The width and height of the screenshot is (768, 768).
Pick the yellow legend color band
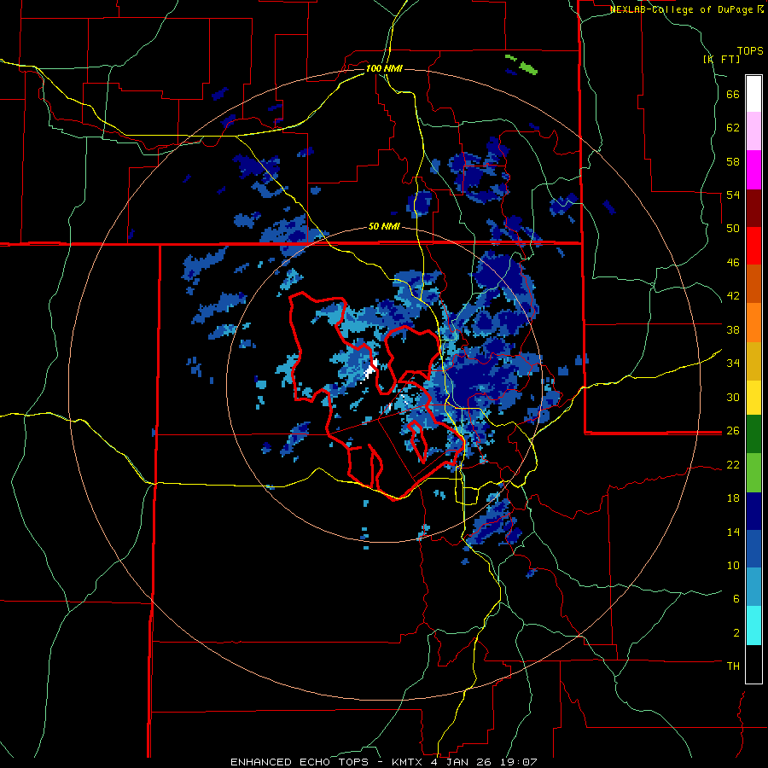coord(753,398)
